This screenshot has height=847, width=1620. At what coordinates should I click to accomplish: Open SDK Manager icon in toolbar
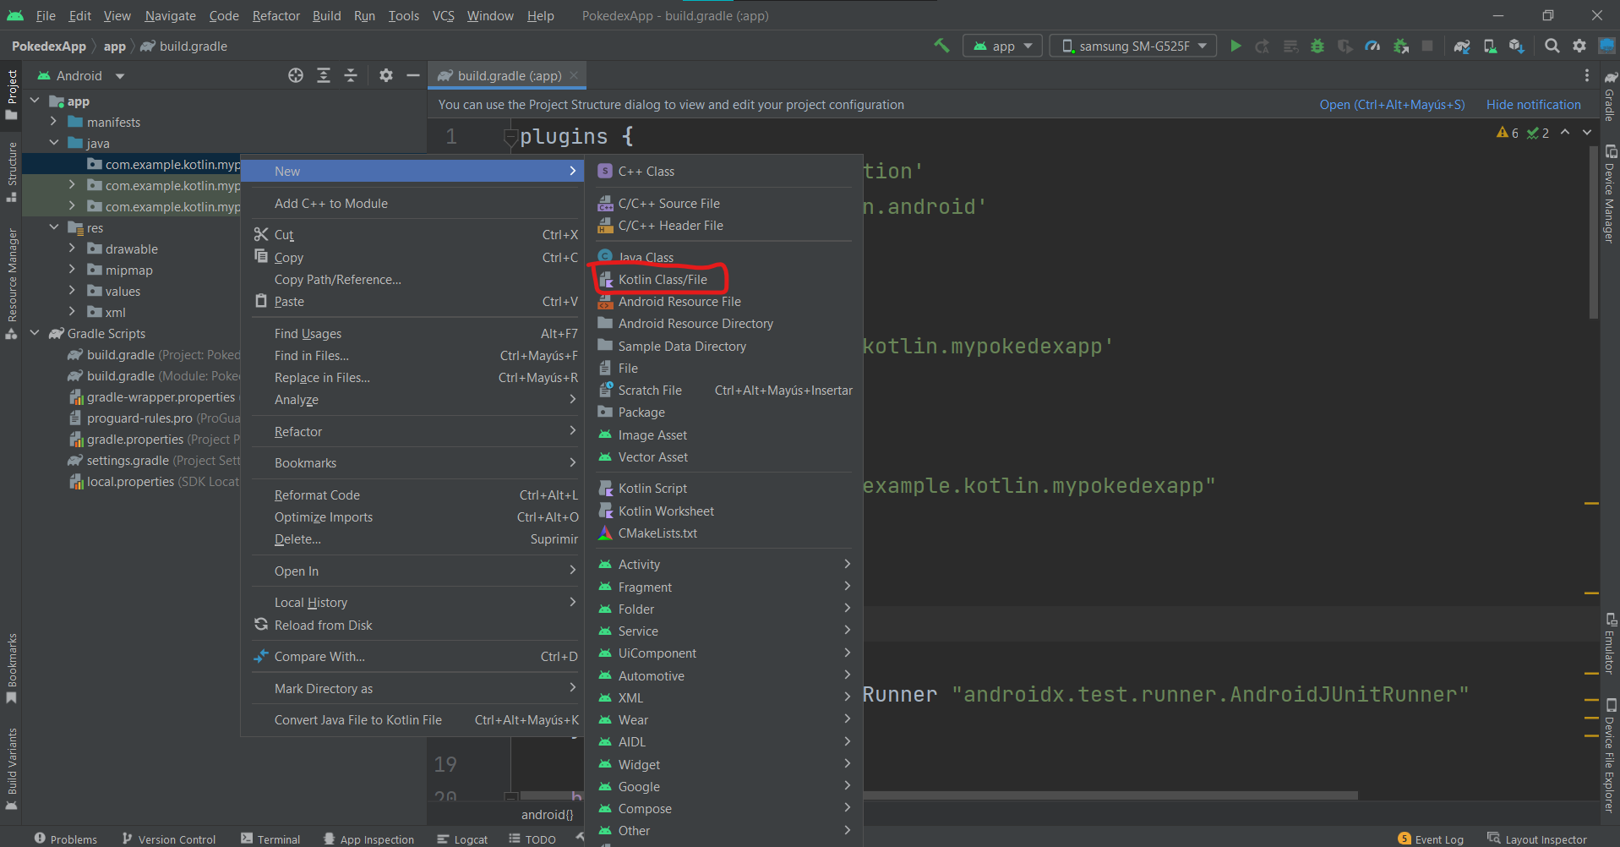tap(1517, 46)
